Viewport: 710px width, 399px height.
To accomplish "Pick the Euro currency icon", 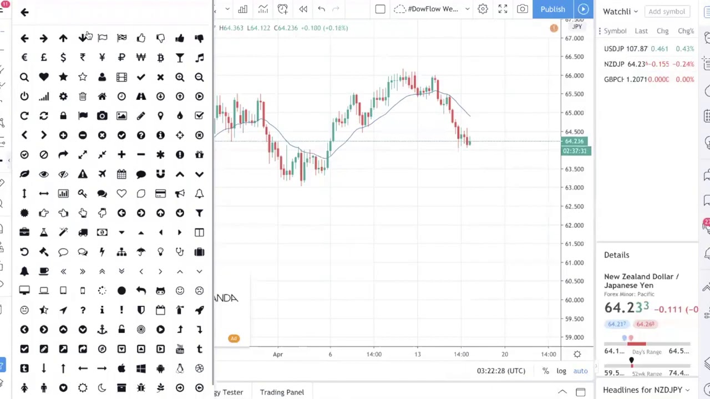I will [x=24, y=58].
